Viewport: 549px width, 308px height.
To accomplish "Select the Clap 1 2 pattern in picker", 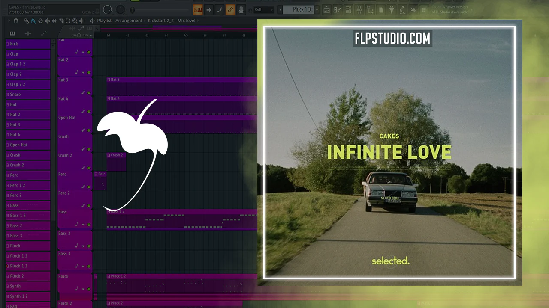I will point(28,64).
